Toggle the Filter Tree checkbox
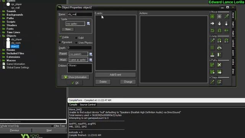 pos(52,126)
